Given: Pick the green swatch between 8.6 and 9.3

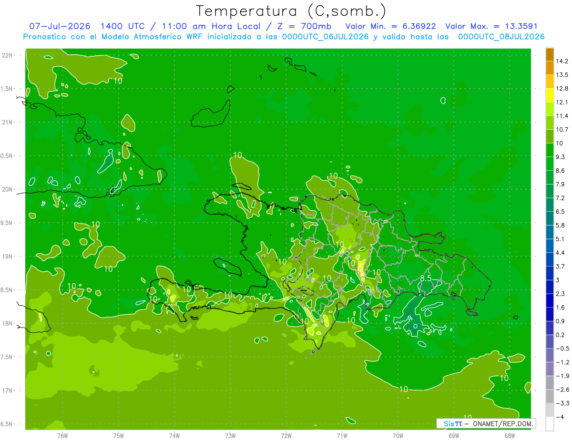Looking at the screenshot, I should pos(550,164).
